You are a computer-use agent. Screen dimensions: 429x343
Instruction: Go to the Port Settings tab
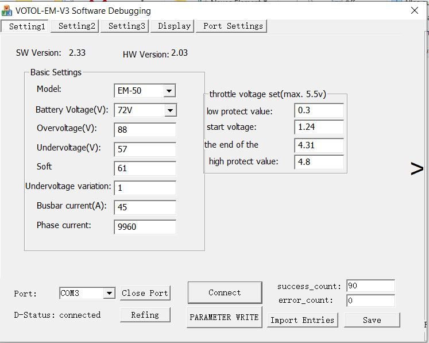233,26
